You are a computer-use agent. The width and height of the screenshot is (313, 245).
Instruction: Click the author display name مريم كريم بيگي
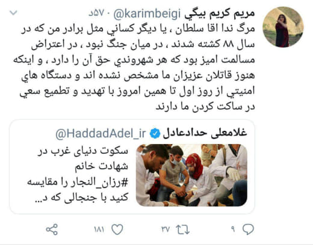220,13
